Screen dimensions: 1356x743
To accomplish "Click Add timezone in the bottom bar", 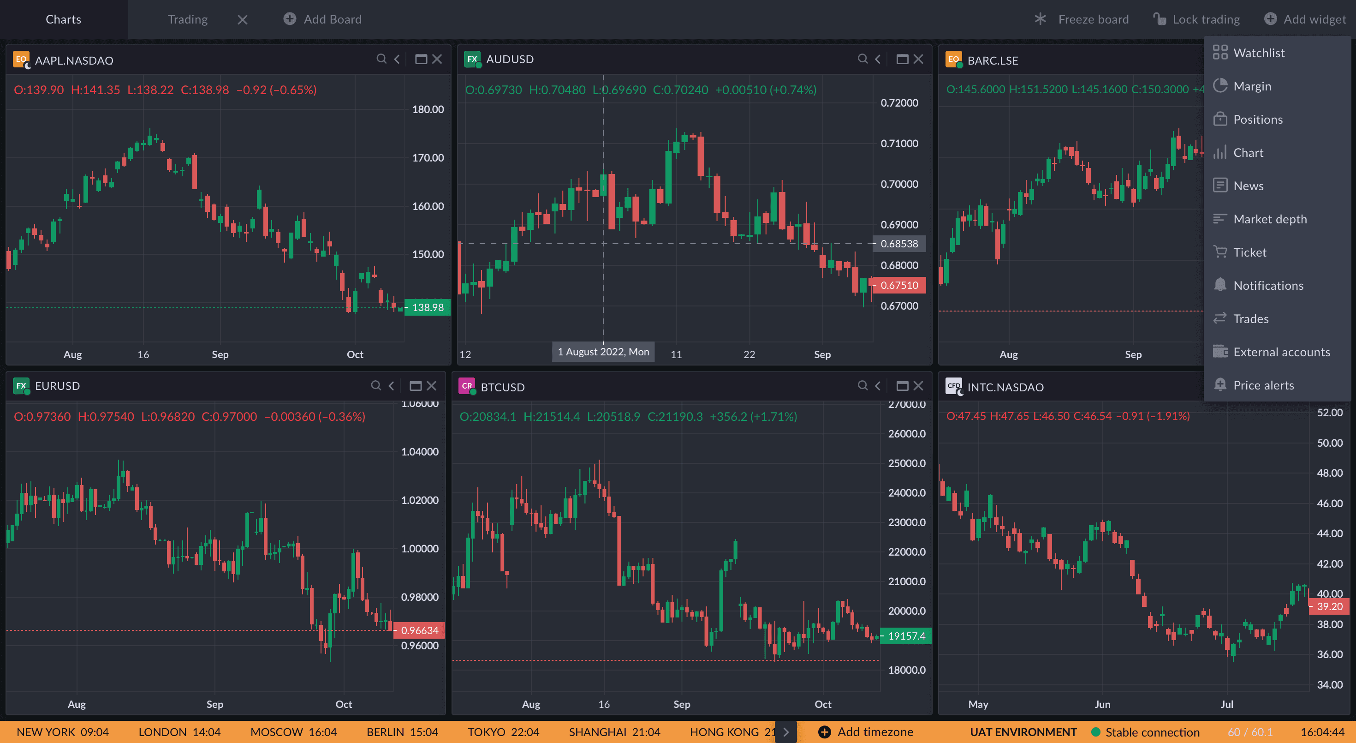I will (865, 731).
